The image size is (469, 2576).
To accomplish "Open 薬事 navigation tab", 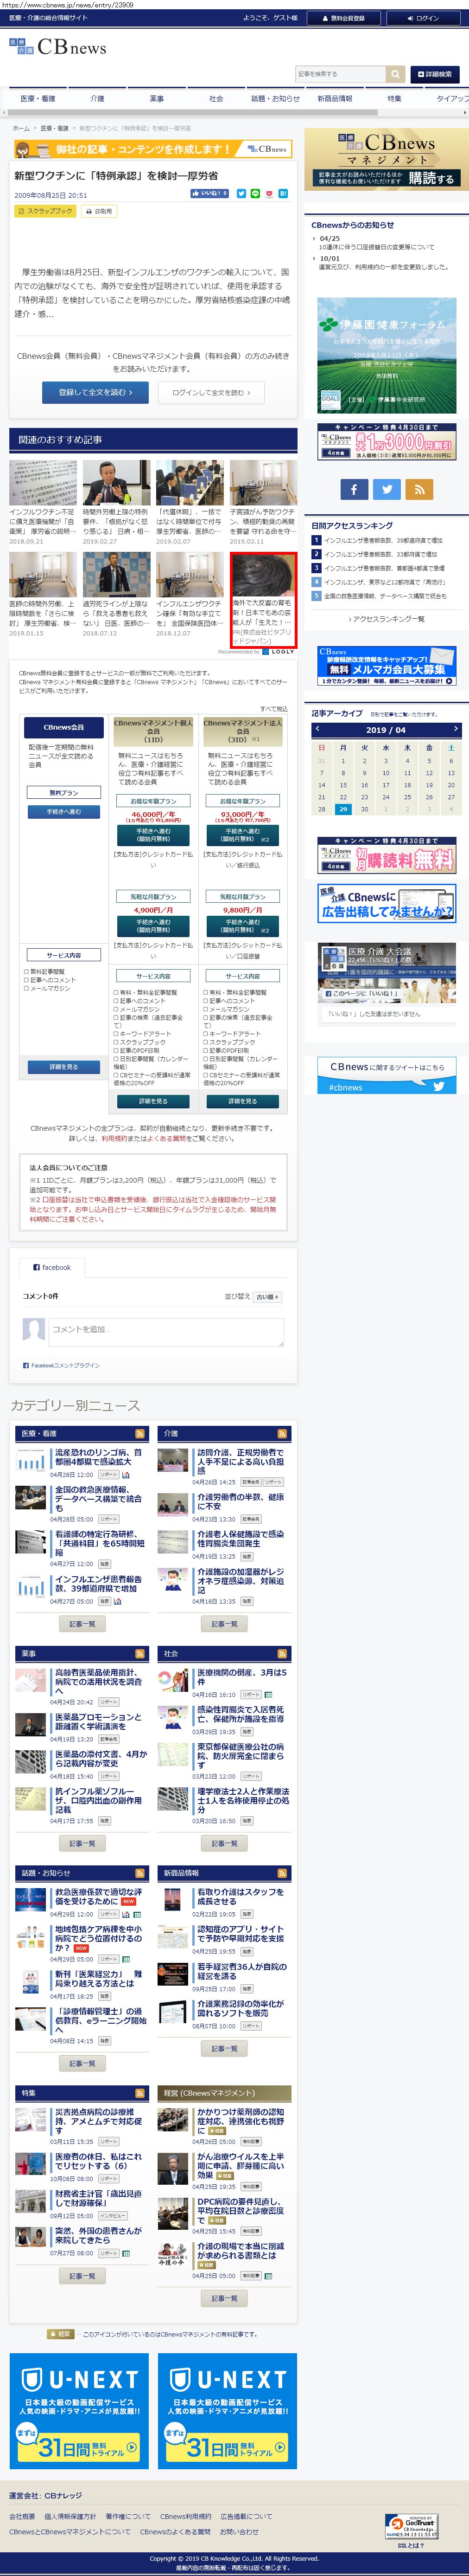I will (157, 98).
